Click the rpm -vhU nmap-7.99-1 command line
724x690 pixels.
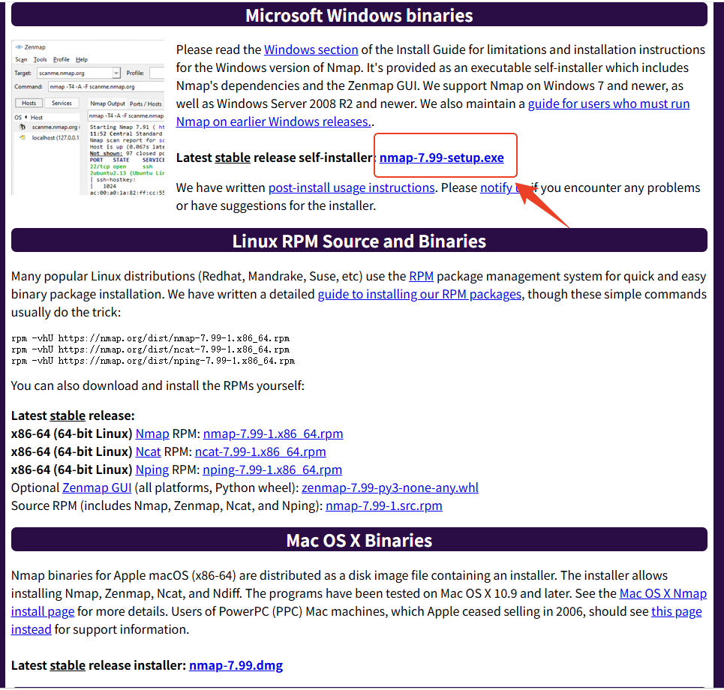pos(151,338)
